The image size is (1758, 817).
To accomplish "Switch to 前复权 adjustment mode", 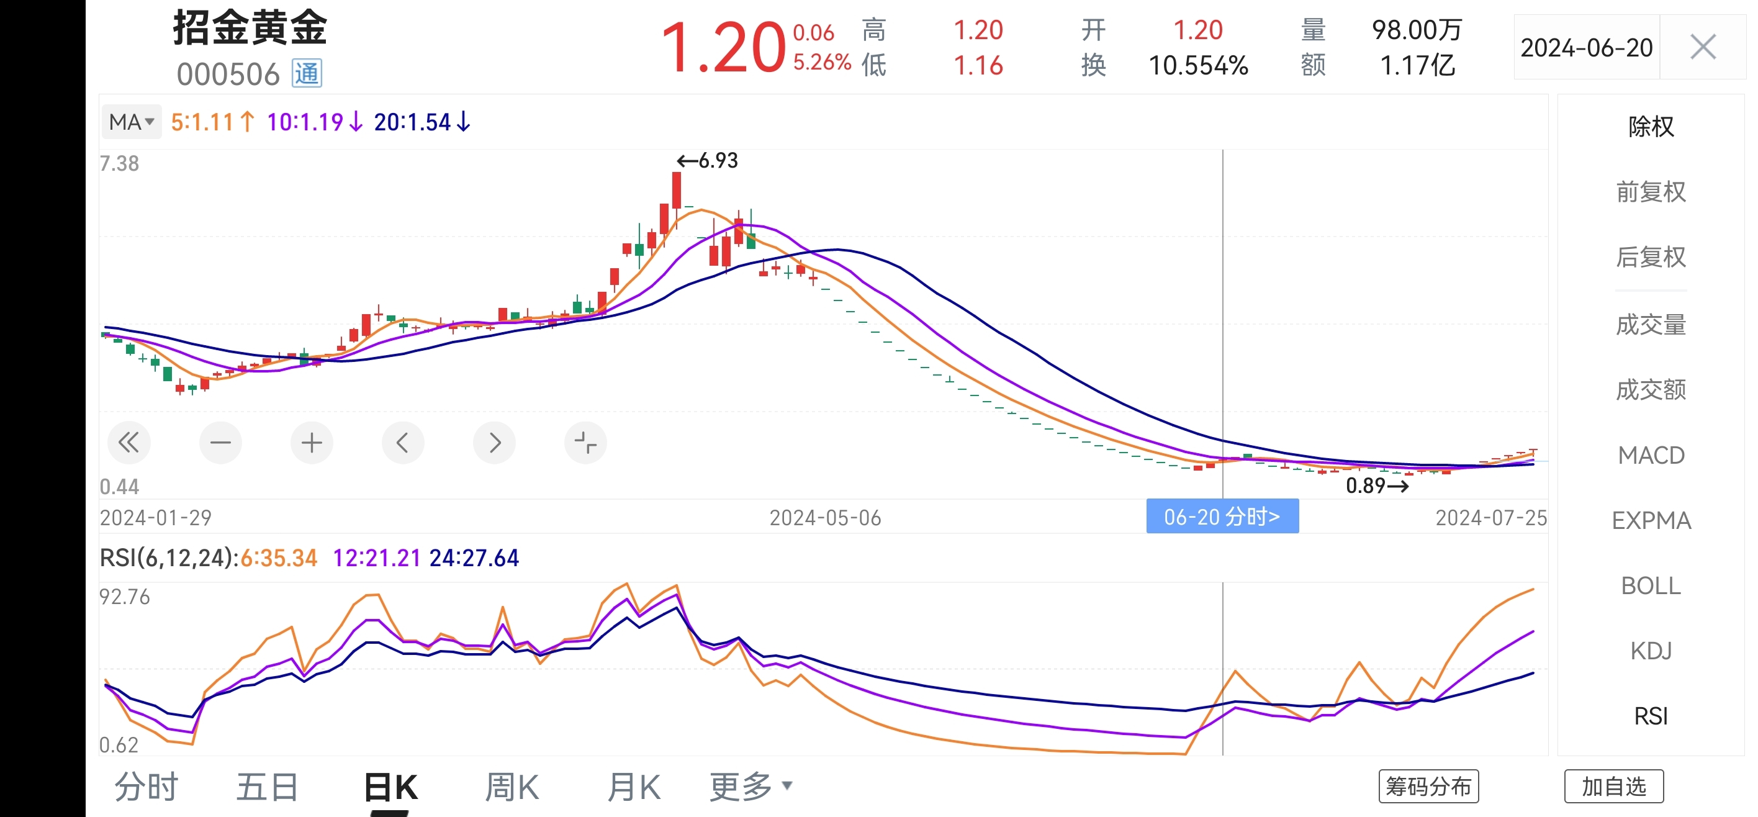I will (1650, 192).
